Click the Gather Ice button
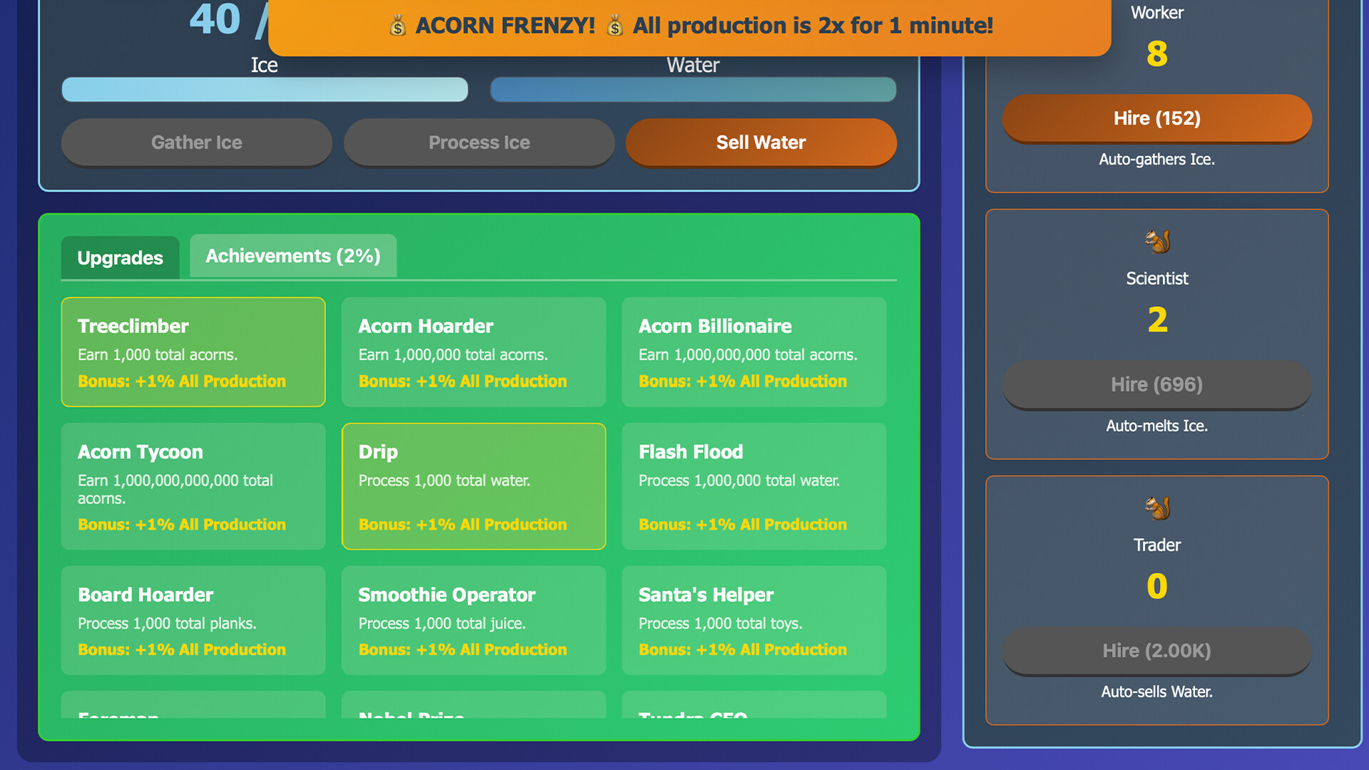This screenshot has width=1369, height=770. coord(196,143)
